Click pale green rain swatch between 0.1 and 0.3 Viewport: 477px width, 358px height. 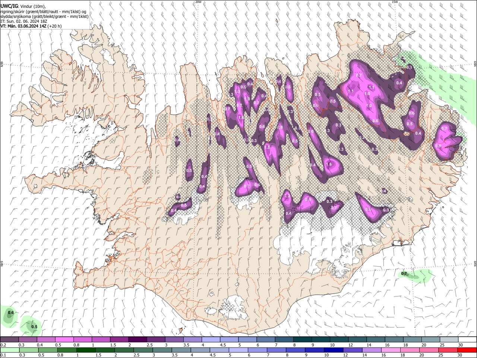coord(9,350)
